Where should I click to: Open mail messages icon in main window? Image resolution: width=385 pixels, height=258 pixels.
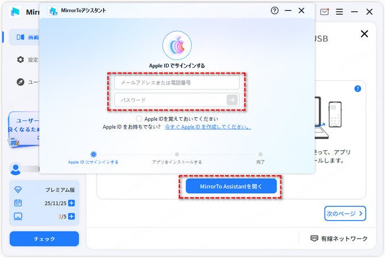click(324, 11)
